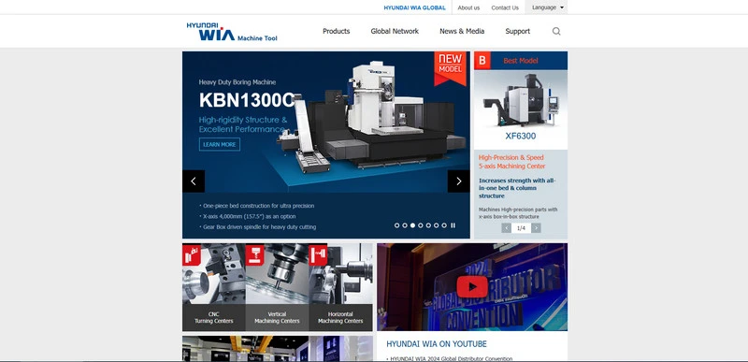Open the Contact Us page

tap(505, 7)
